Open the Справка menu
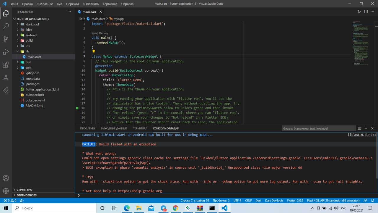The height and width of the screenshot is (213, 378). coord(127,4)
